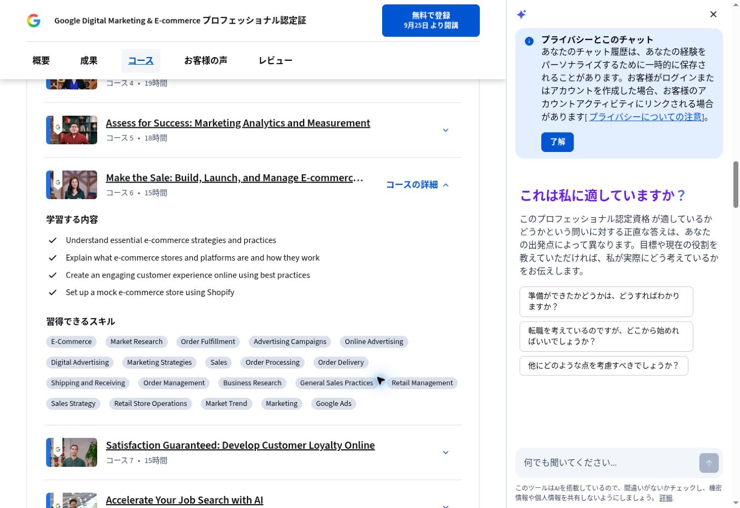
Task: Click the info icon in privacy notice
Action: [x=529, y=41]
